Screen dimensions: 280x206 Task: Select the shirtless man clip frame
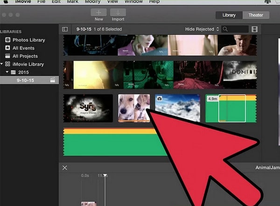(237, 45)
